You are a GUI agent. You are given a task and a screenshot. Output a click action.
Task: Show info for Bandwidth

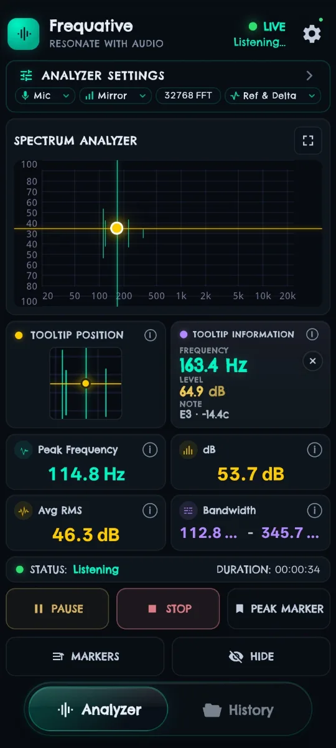pos(314,511)
